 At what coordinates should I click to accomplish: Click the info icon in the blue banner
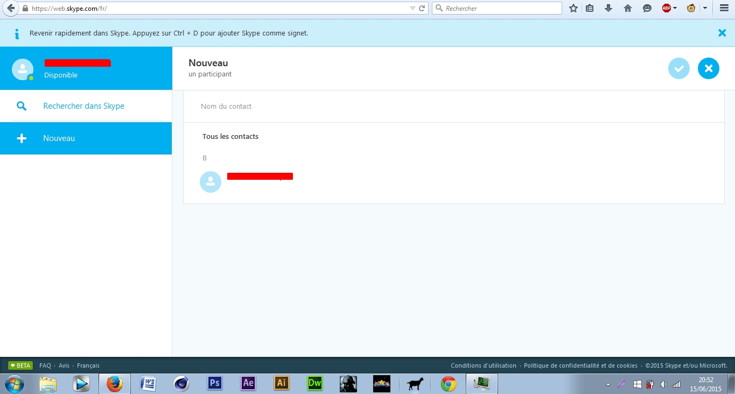pyautogui.click(x=17, y=33)
